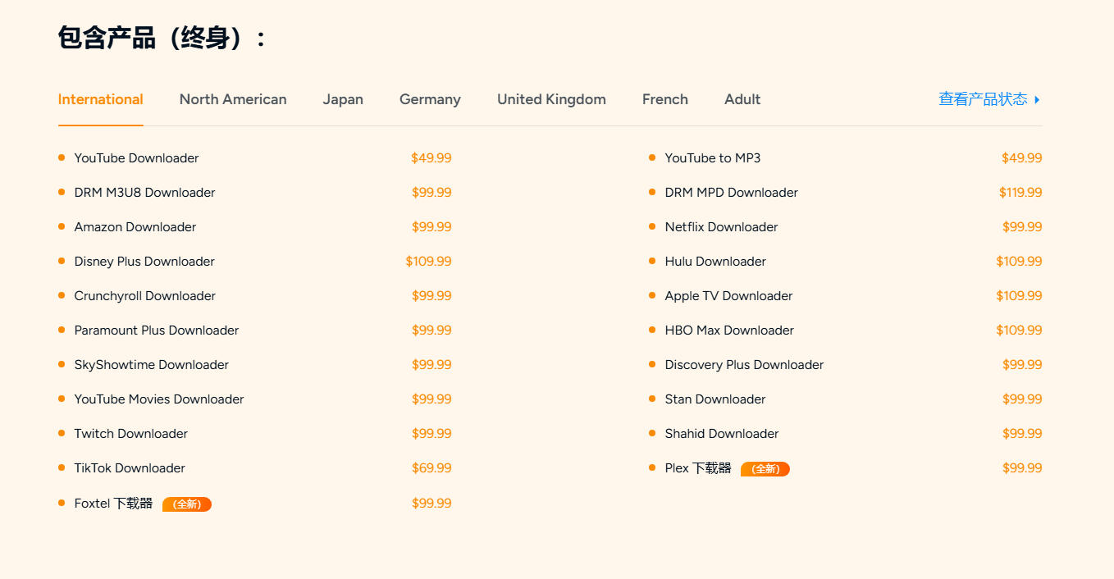Switch to the North American tab
Image resolution: width=1114 pixels, height=579 pixels.
tap(233, 99)
